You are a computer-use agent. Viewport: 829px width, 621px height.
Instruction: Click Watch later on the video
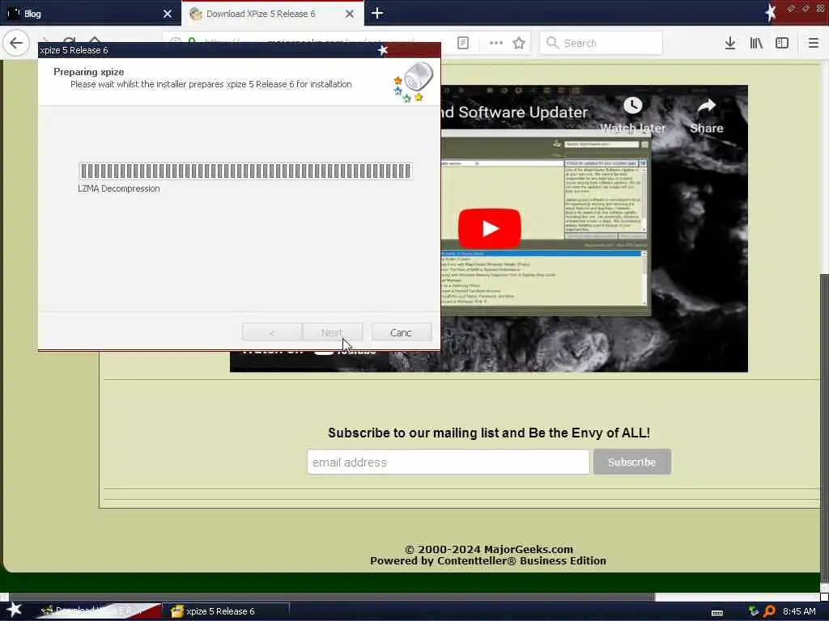point(632,115)
